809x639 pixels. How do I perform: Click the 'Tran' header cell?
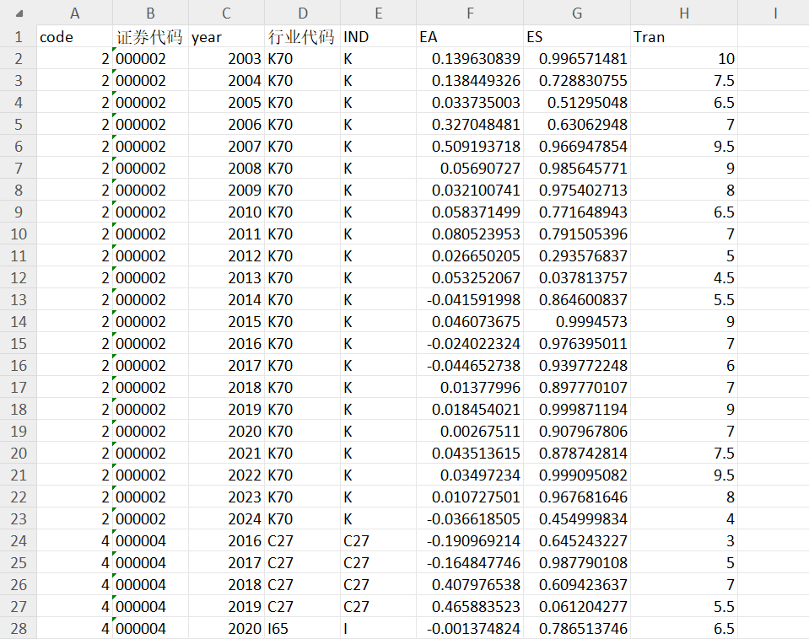[684, 36]
